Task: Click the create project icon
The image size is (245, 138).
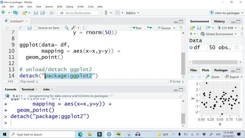Action: [x=15, y=13]
